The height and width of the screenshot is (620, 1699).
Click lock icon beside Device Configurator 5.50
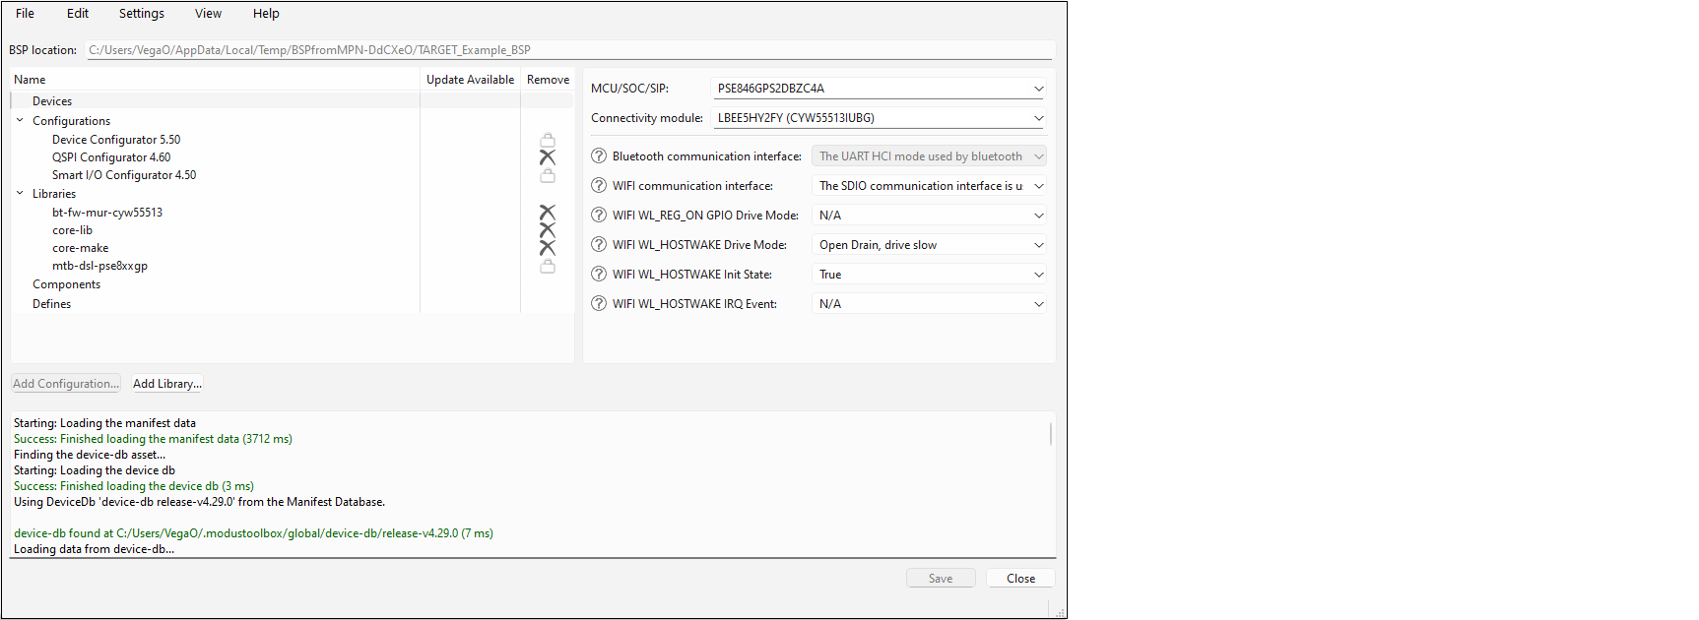coord(548,140)
